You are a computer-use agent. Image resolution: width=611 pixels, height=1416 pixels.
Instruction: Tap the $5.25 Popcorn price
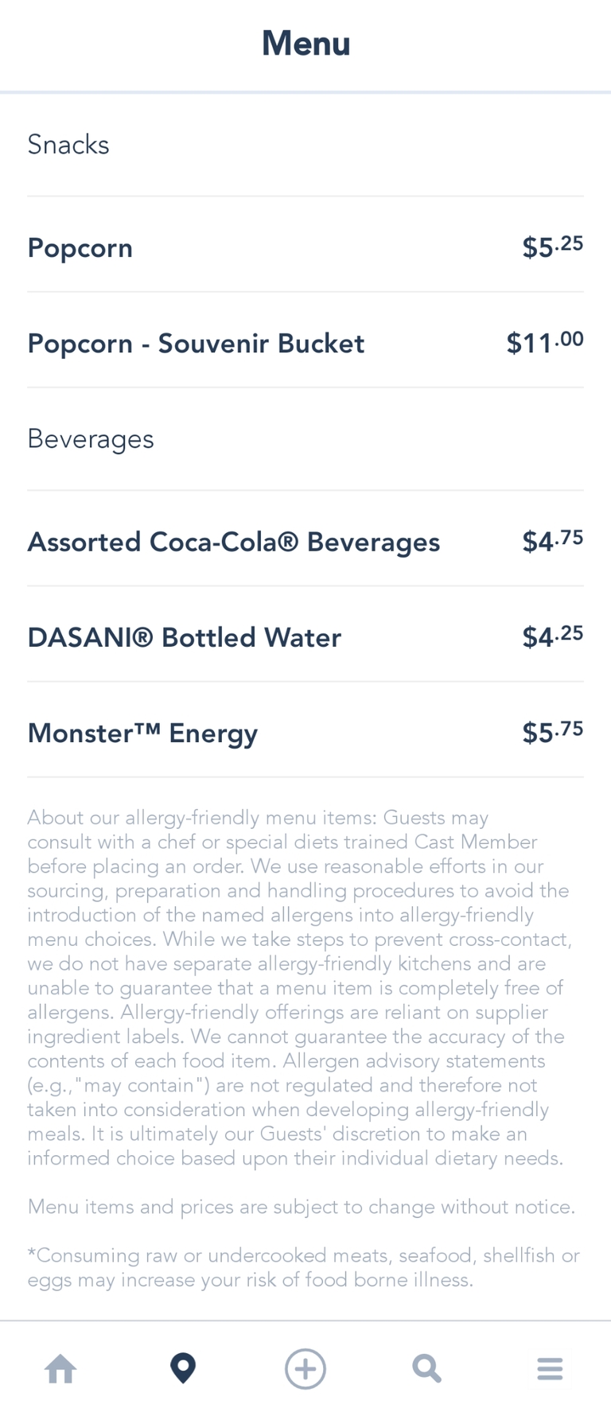click(552, 247)
